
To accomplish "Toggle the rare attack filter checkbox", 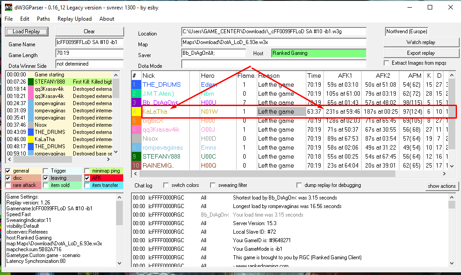I will [x=8, y=186].
